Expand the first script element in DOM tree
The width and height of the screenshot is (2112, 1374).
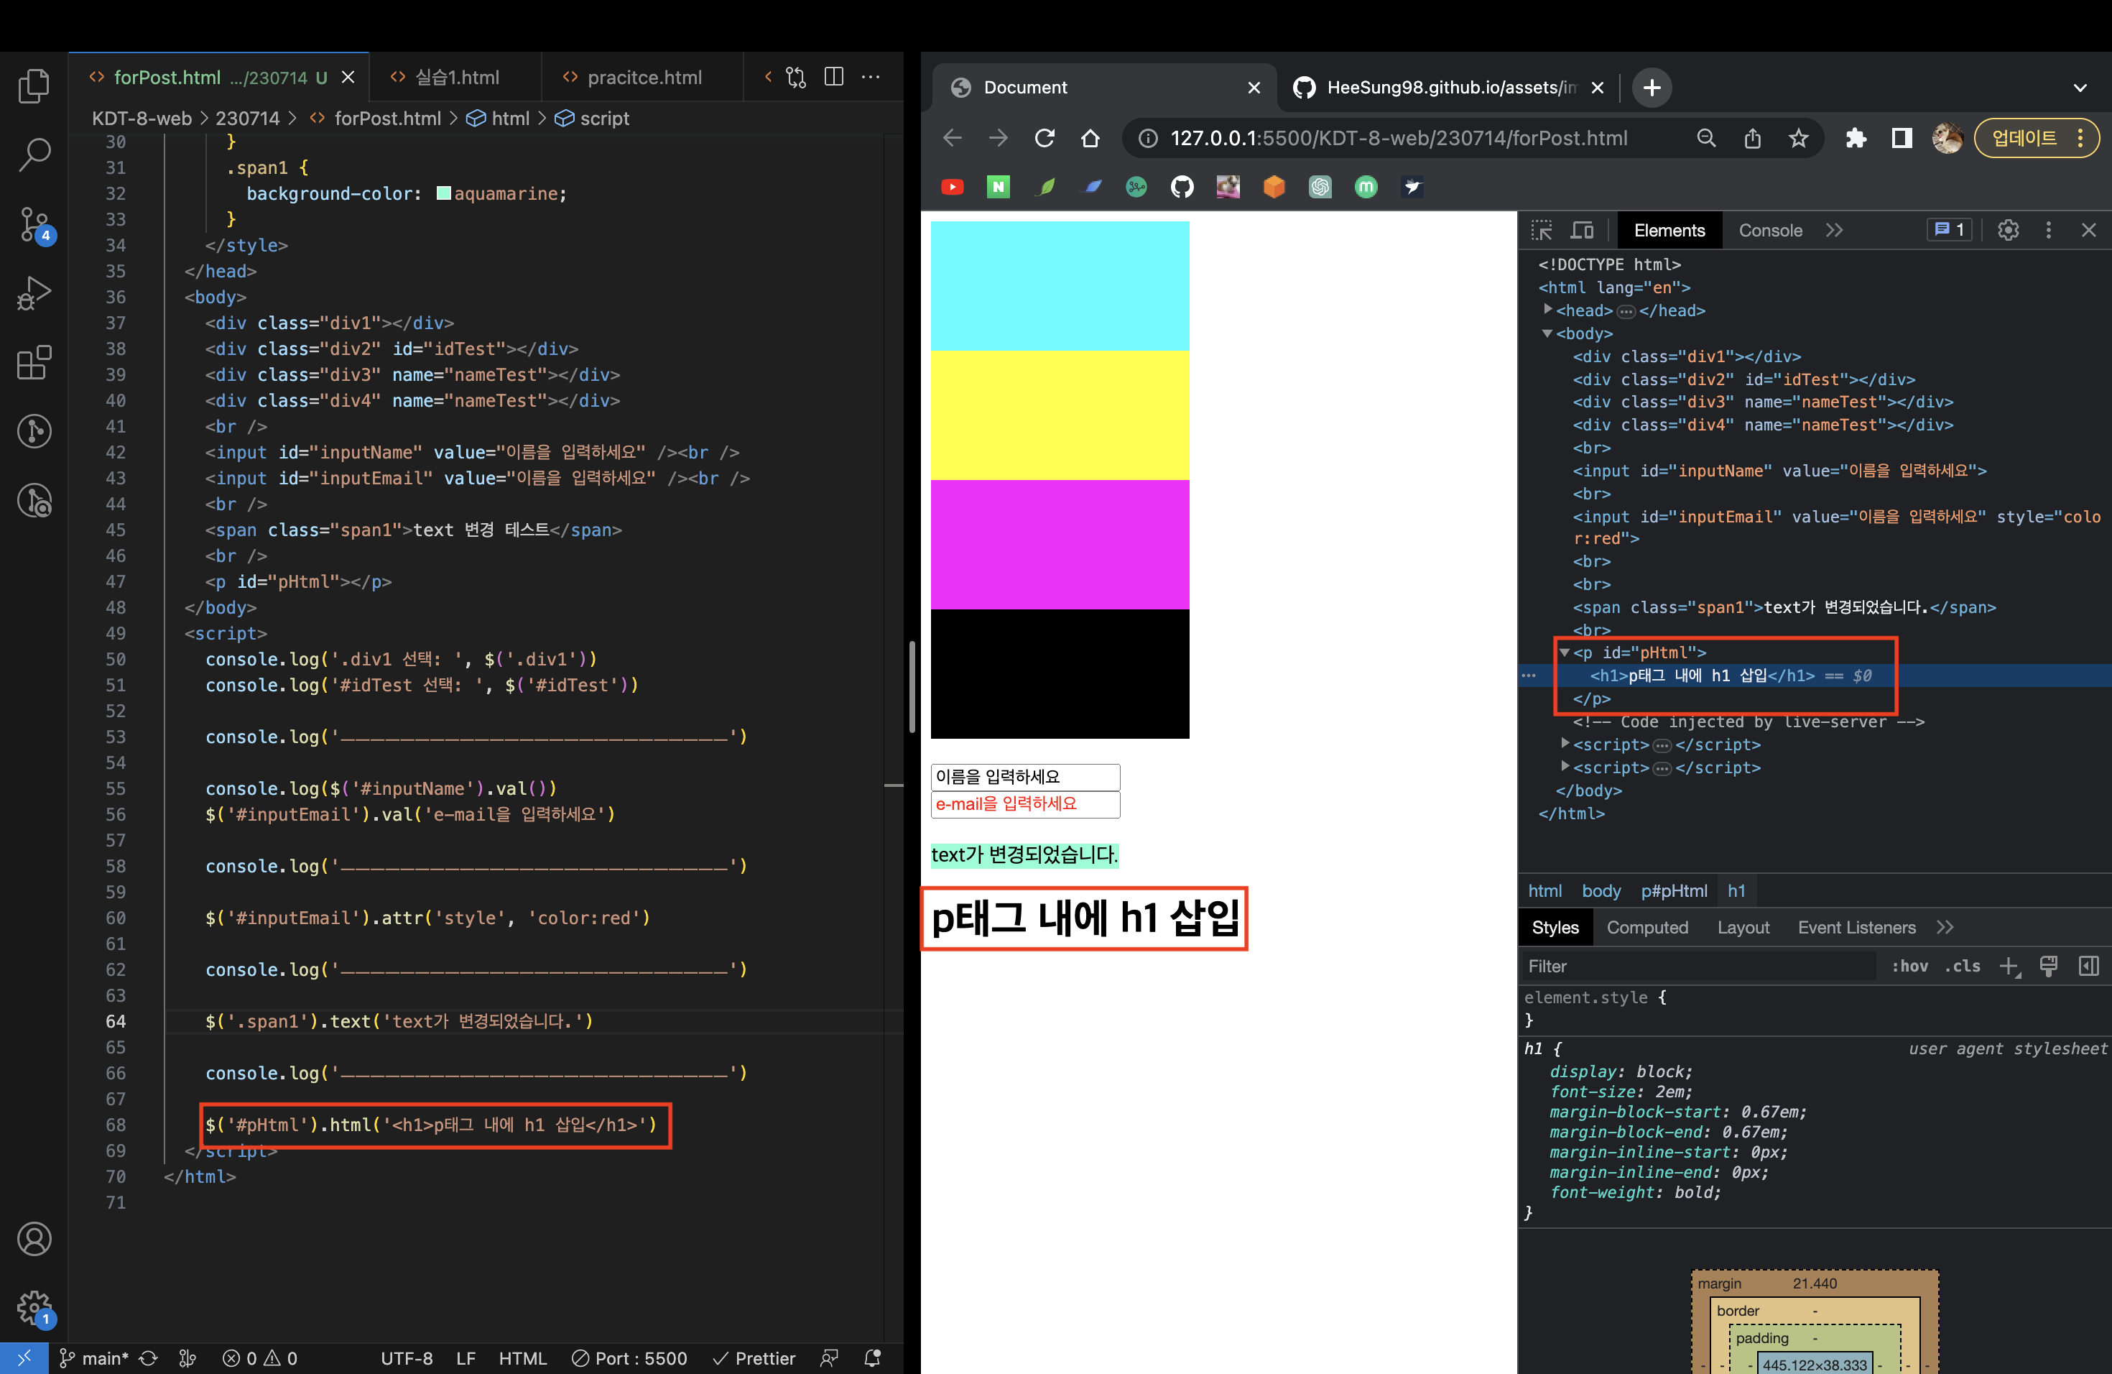click(x=1565, y=744)
